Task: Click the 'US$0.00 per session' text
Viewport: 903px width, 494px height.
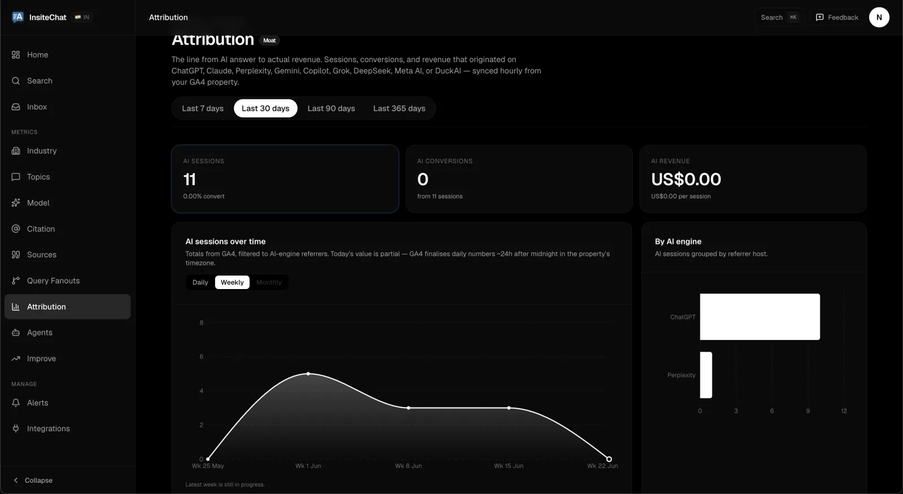Action: [681, 196]
